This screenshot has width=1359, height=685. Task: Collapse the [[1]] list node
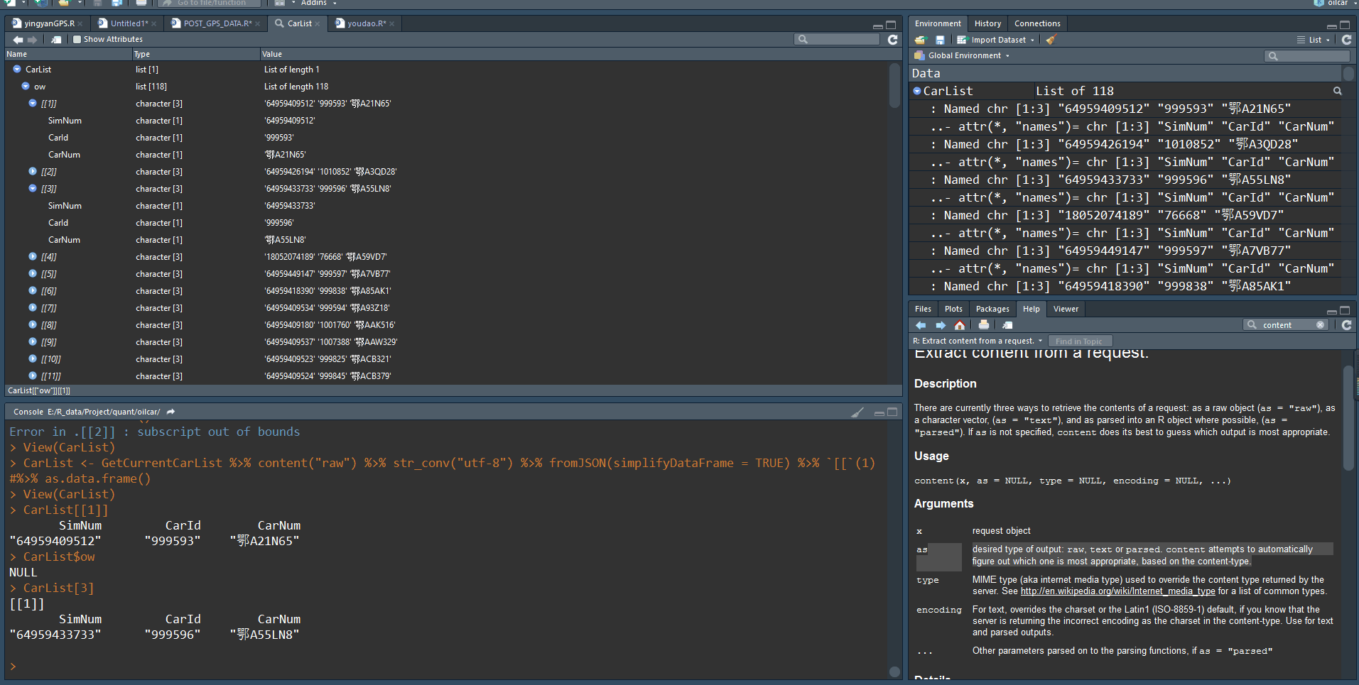click(33, 104)
